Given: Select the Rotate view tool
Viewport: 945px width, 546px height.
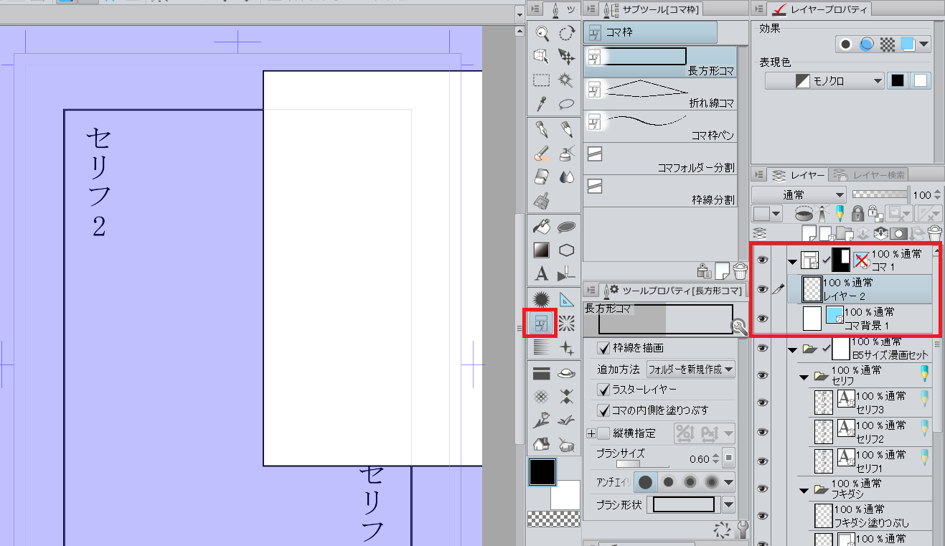Looking at the screenshot, I should click(x=567, y=33).
